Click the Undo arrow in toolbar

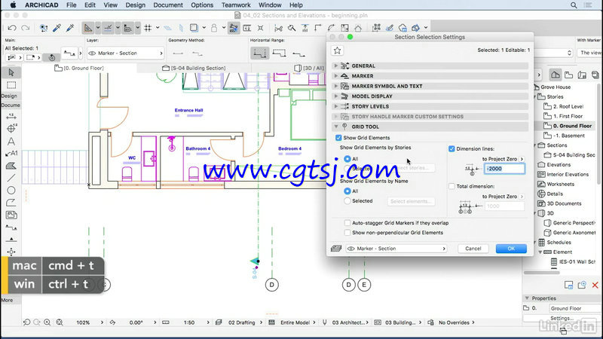click(12, 28)
